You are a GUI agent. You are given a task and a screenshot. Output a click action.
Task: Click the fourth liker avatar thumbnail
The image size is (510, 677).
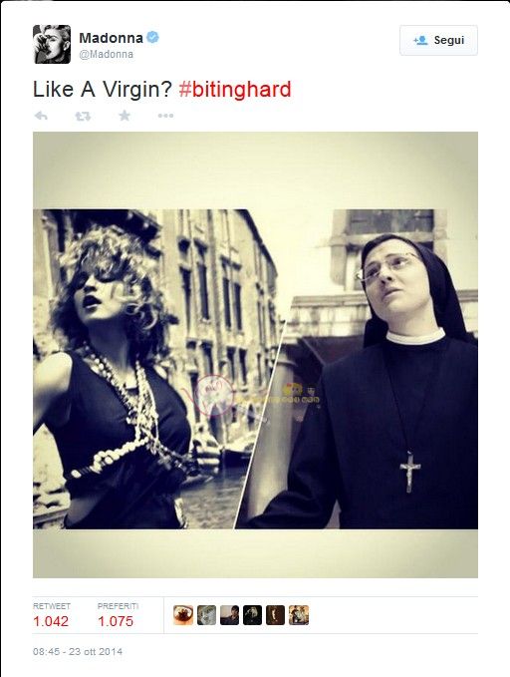(252, 615)
